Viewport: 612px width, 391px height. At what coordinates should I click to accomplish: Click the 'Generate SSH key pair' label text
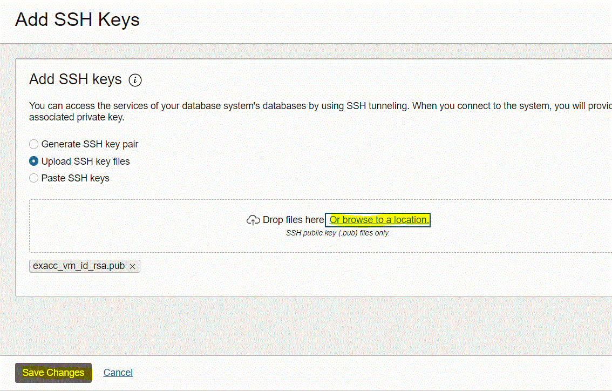coord(90,144)
